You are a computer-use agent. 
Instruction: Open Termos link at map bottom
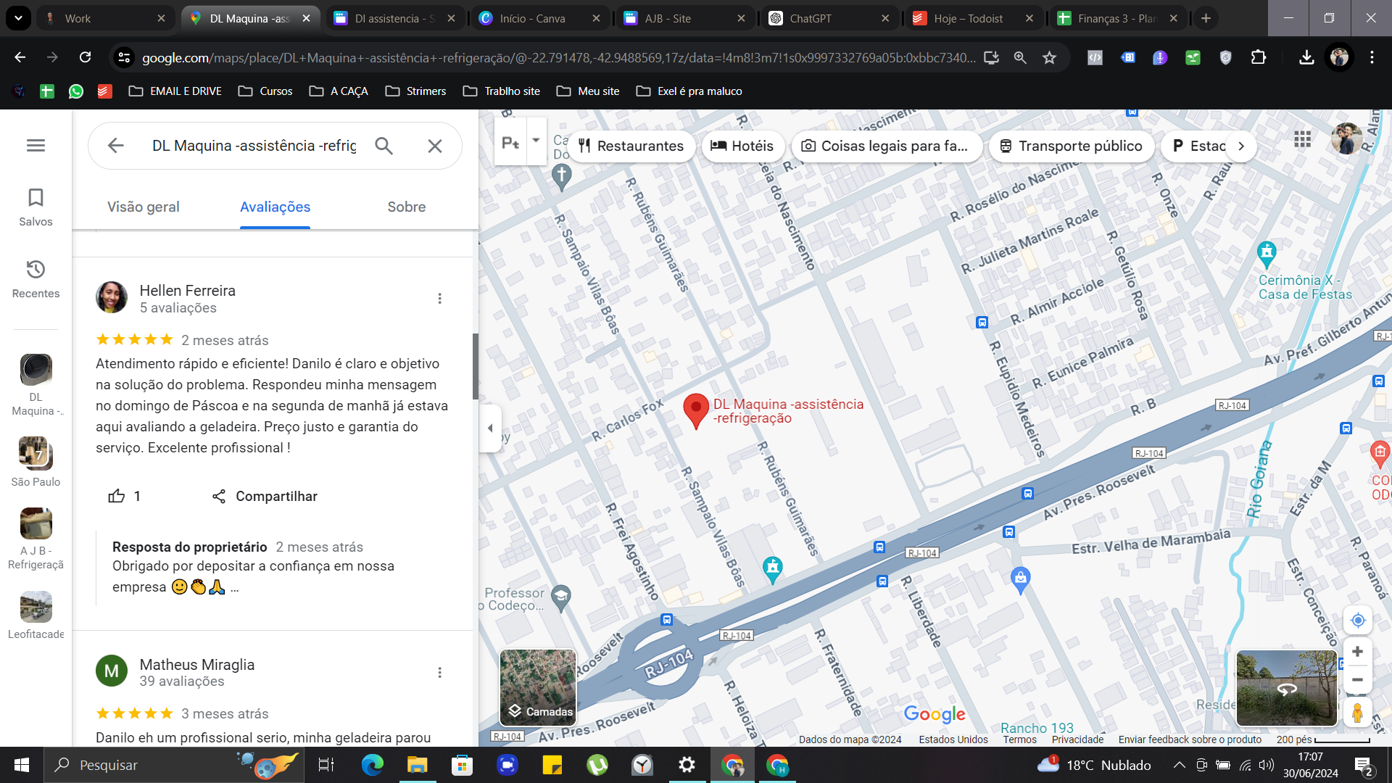click(1019, 739)
